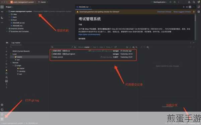Open the More Actions icon beside Debug
Viewport: 201px width, 125px height.
[179, 2]
